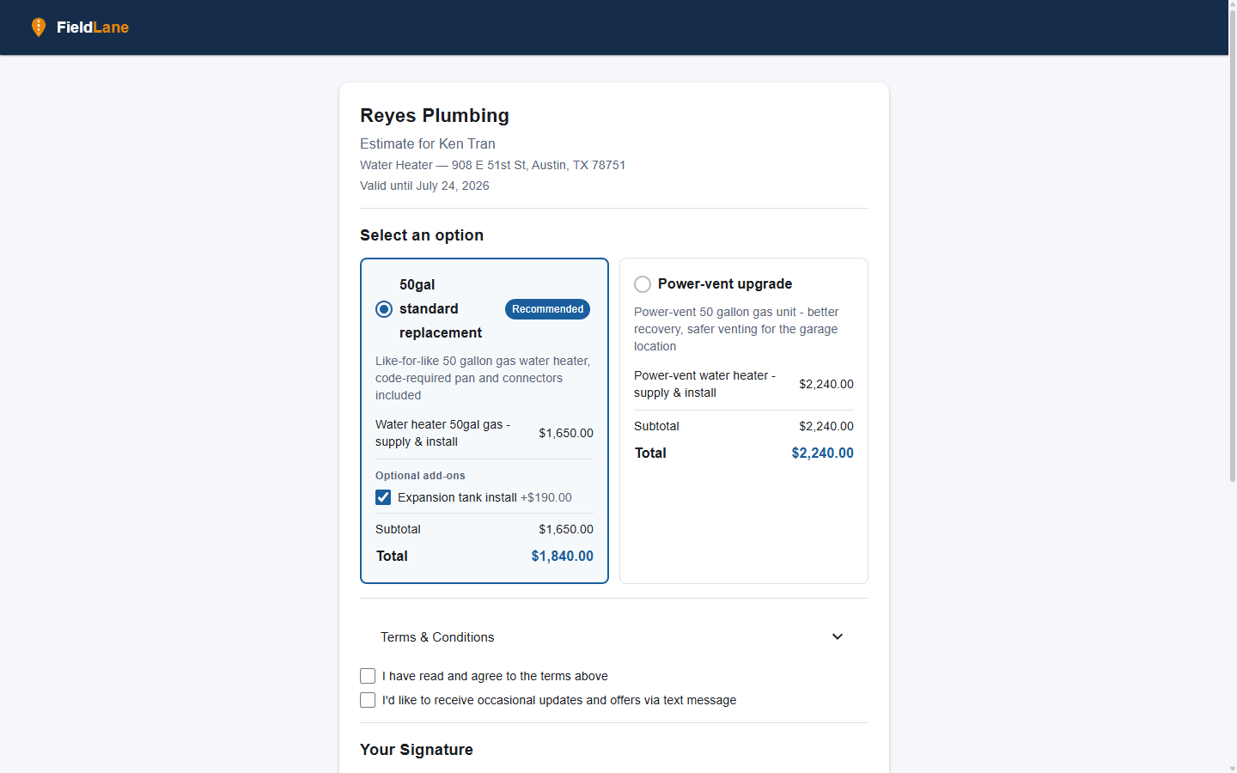Click the 50gal option description text
Image resolution: width=1237 pixels, height=773 pixels.
point(483,378)
